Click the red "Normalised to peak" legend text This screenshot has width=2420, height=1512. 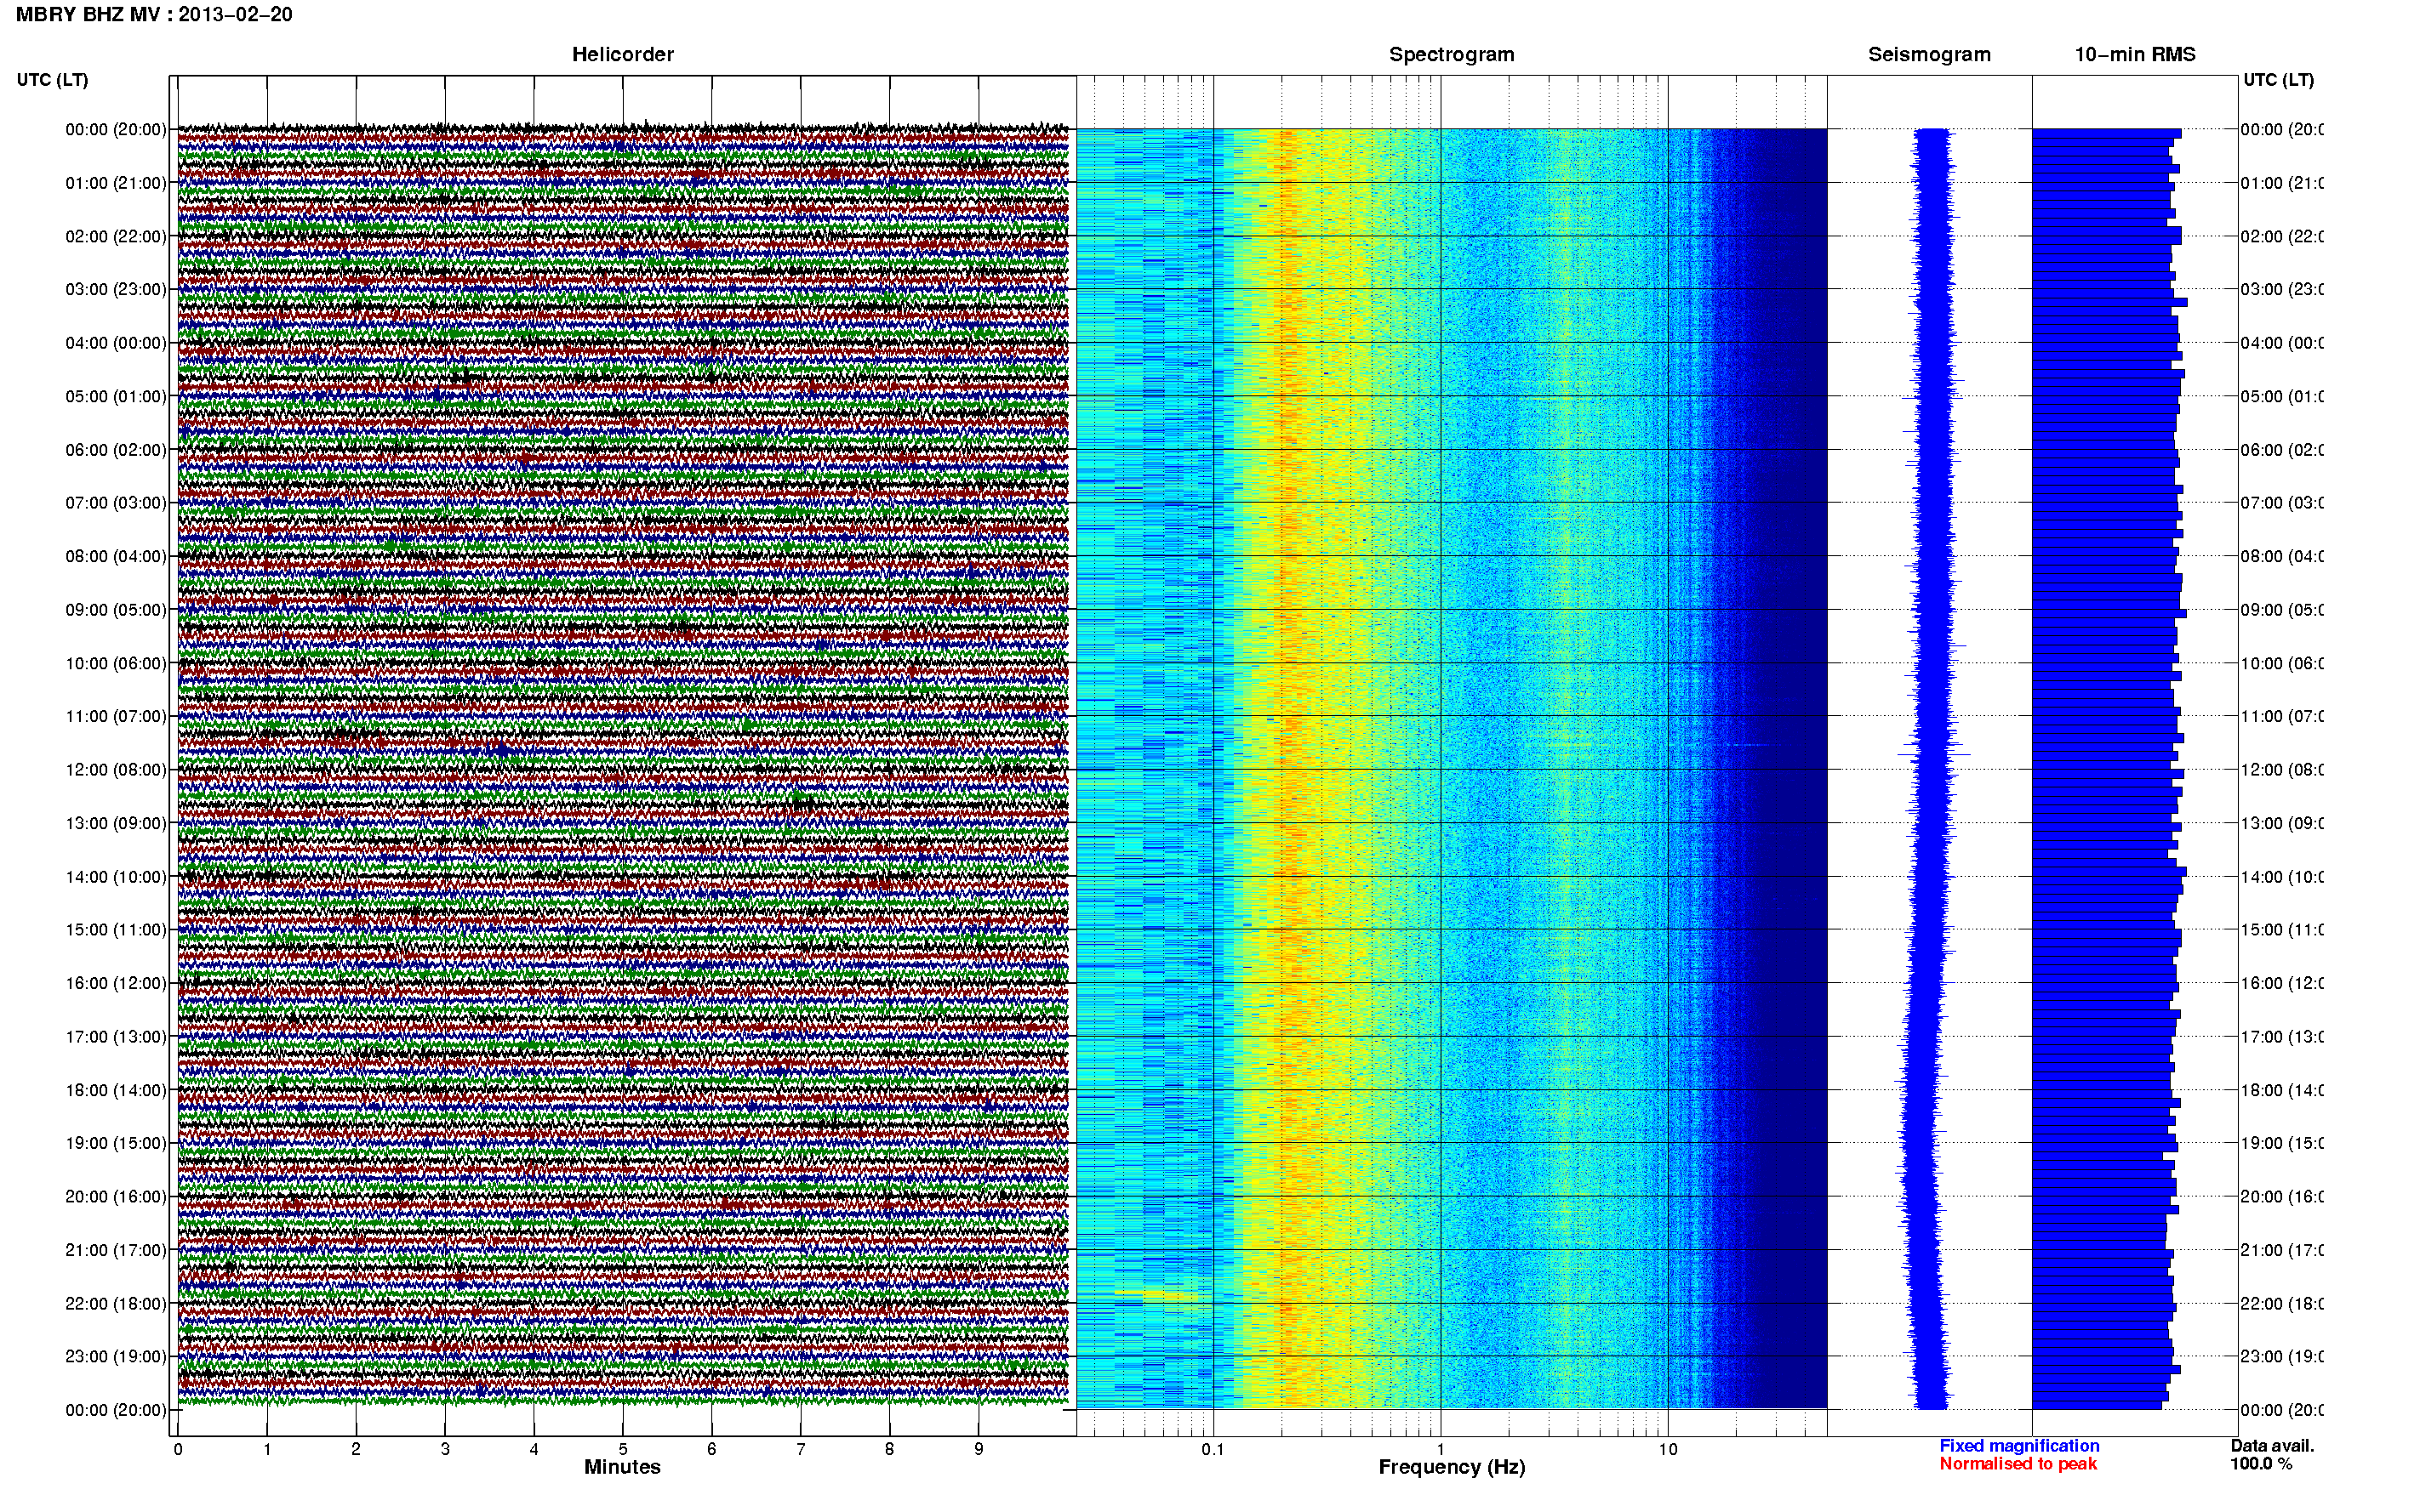click(x=2018, y=1464)
